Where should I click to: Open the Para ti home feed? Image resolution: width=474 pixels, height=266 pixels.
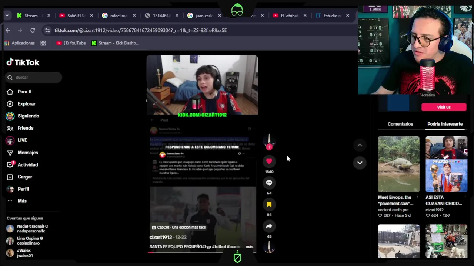coord(19,92)
